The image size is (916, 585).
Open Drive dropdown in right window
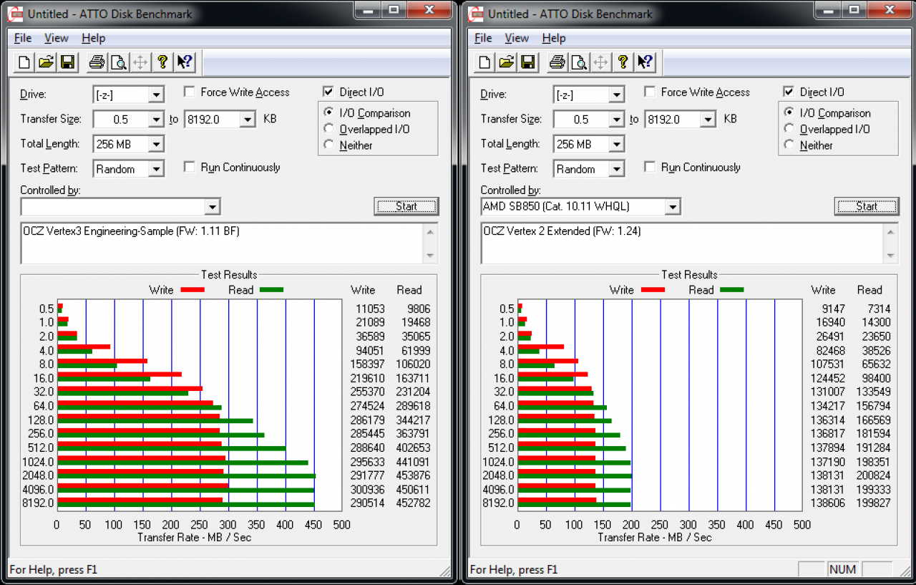click(616, 95)
